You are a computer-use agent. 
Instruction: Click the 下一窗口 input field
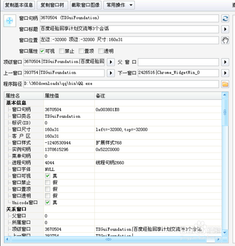178,73
